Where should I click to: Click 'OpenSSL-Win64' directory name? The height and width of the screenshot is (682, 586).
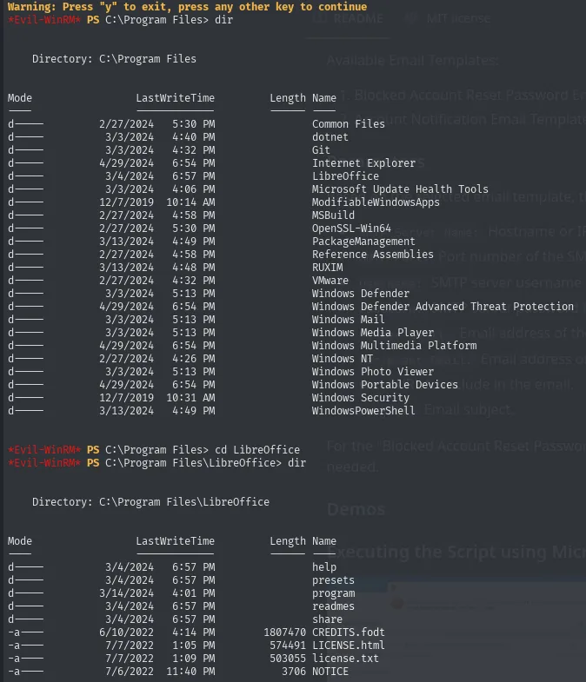[x=351, y=228]
